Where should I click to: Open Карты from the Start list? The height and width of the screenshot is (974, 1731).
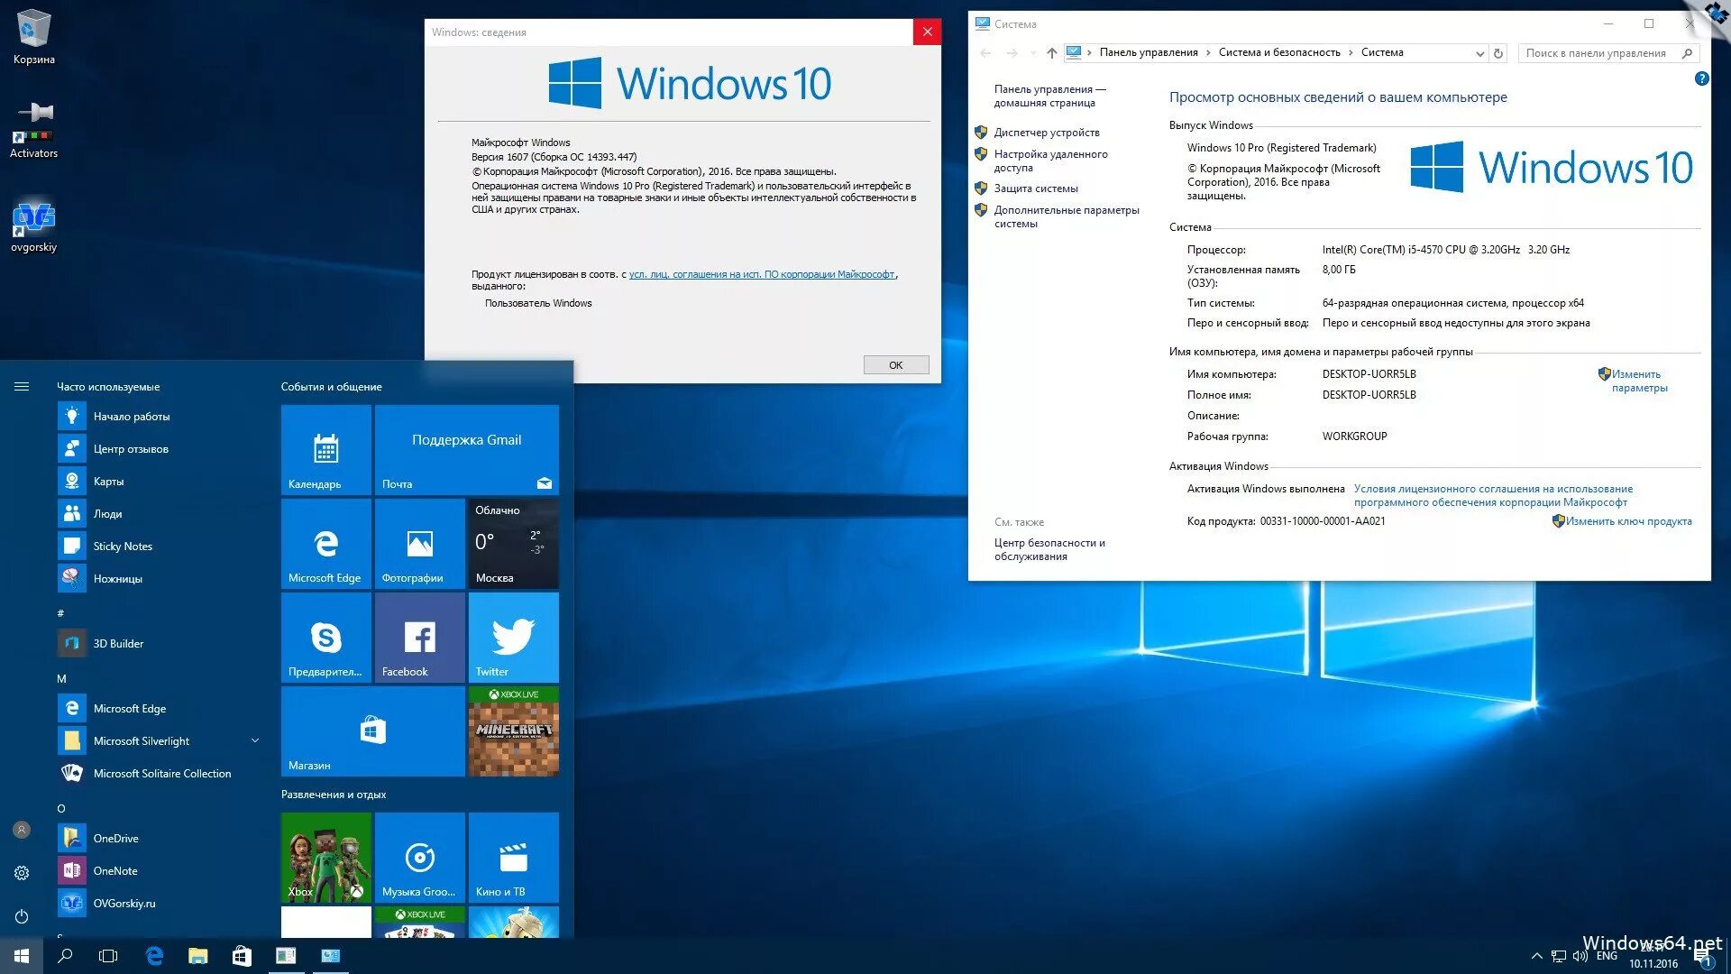(159, 482)
